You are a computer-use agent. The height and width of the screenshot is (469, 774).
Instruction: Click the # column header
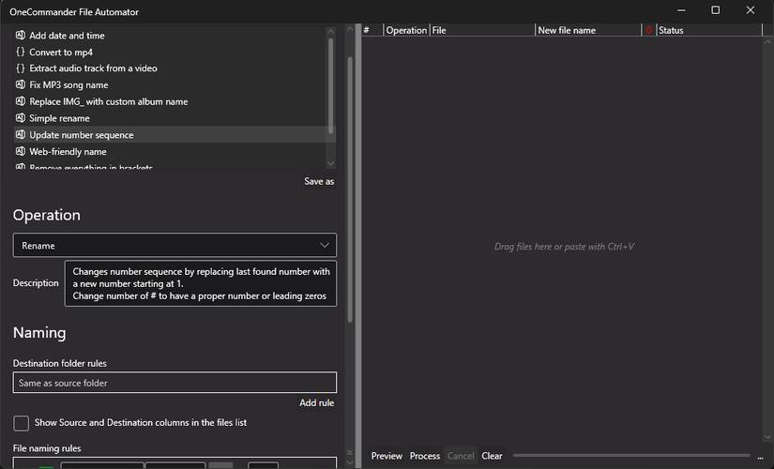(x=372, y=30)
